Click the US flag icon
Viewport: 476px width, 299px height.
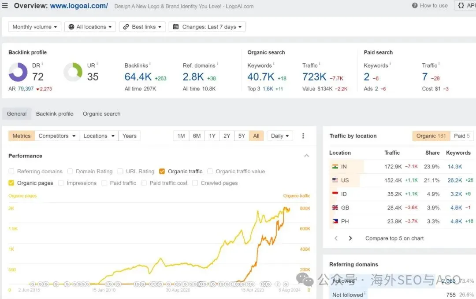[x=335, y=180]
